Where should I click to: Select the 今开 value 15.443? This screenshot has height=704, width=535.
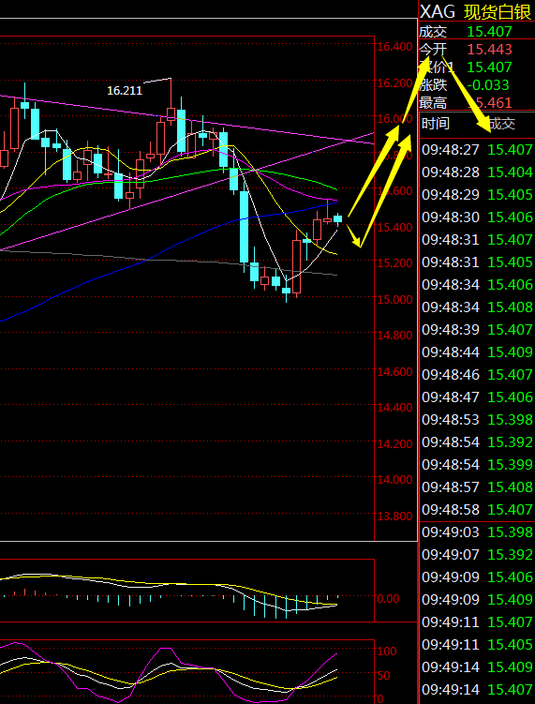[x=489, y=49]
